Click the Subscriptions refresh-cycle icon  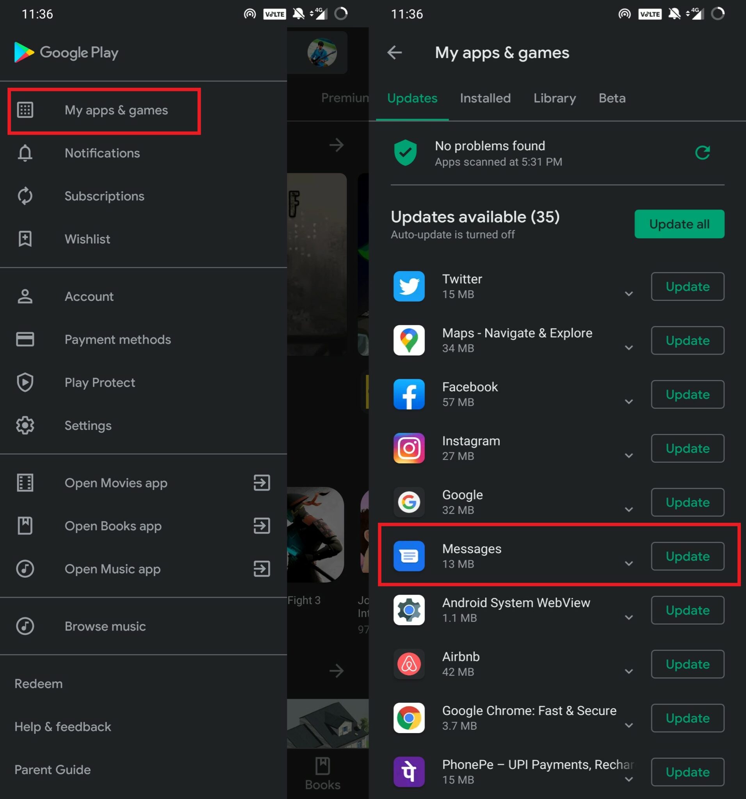[25, 196]
